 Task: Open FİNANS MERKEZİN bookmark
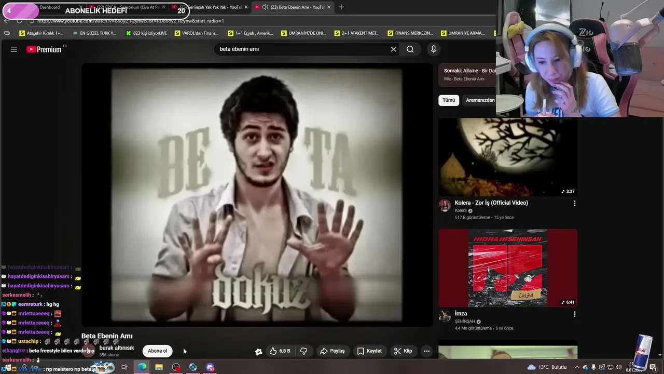click(410, 33)
